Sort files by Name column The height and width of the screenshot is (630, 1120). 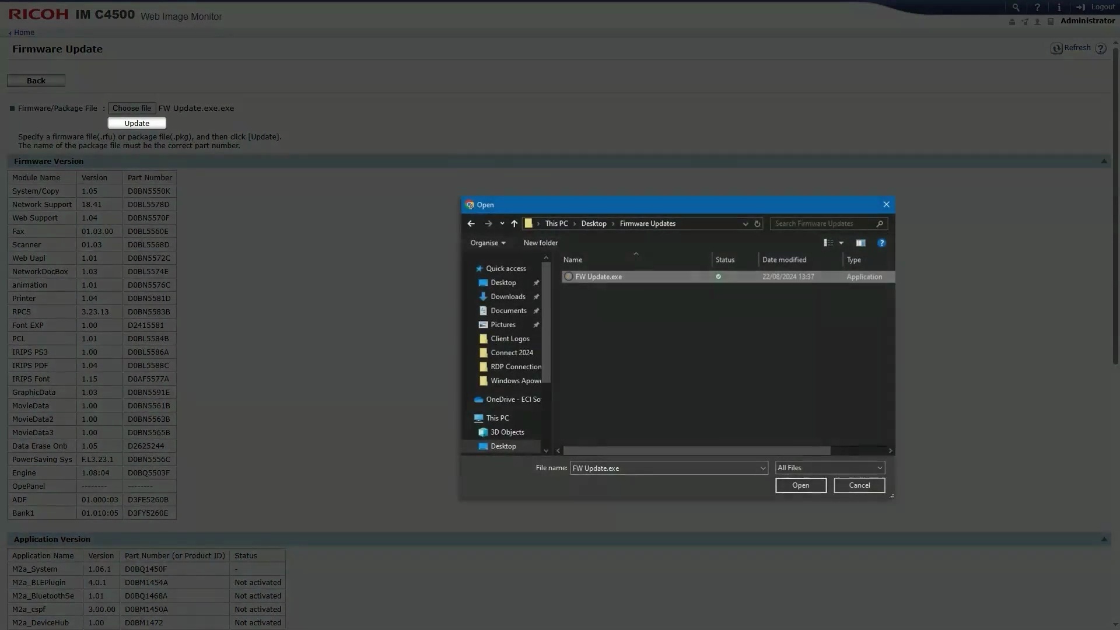[636, 260]
